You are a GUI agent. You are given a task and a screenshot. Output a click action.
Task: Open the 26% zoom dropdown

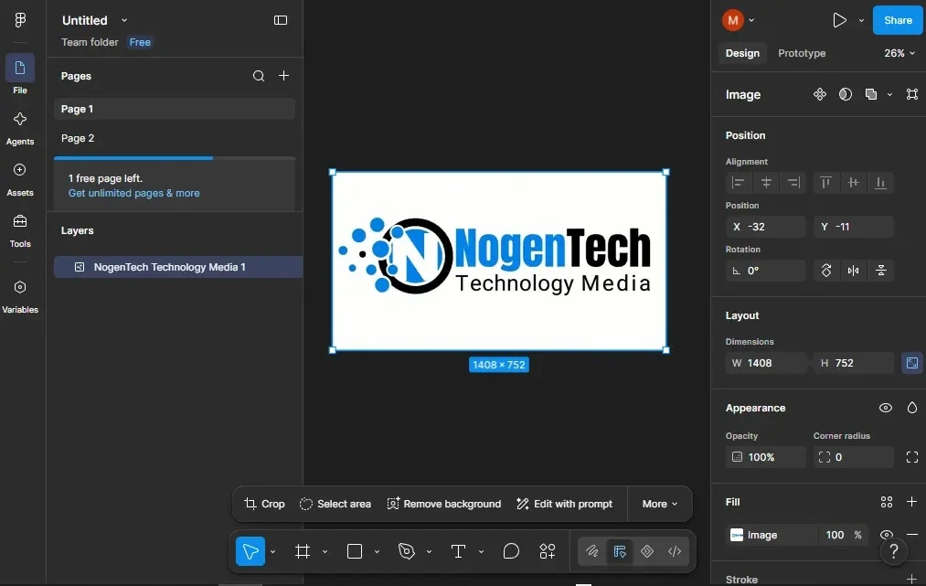(899, 53)
